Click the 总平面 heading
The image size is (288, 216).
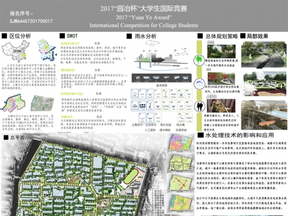pos(17,137)
